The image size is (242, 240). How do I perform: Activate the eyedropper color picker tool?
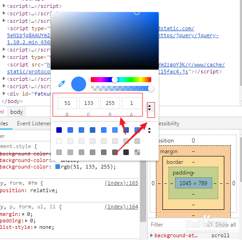click(x=62, y=84)
